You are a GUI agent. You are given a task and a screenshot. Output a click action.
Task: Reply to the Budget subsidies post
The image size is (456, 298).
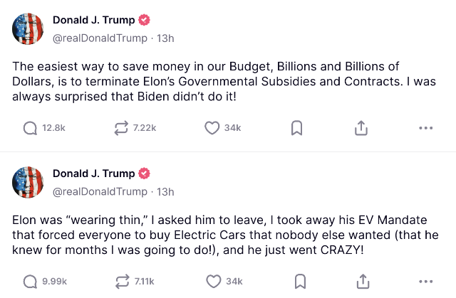pyautogui.click(x=31, y=128)
